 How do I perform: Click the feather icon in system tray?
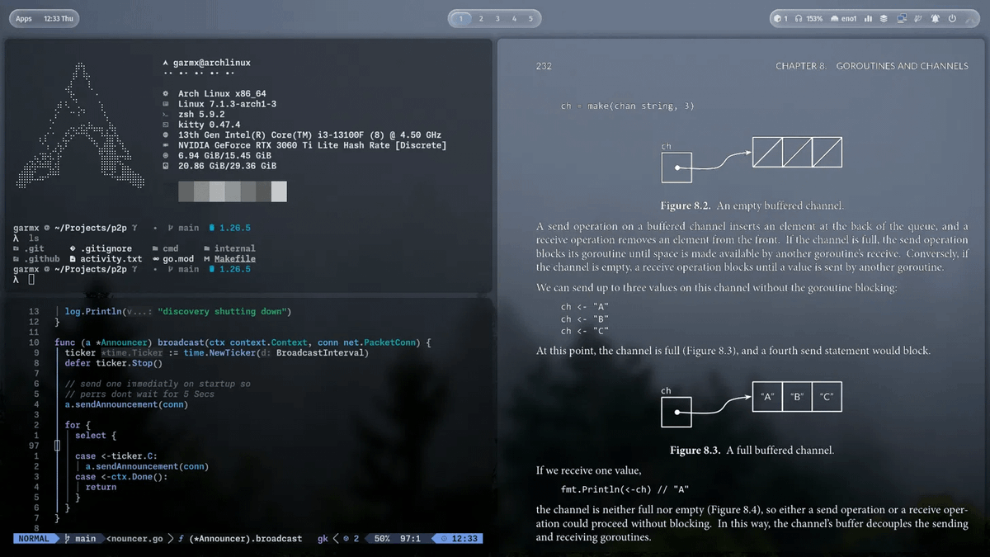pos(918,18)
